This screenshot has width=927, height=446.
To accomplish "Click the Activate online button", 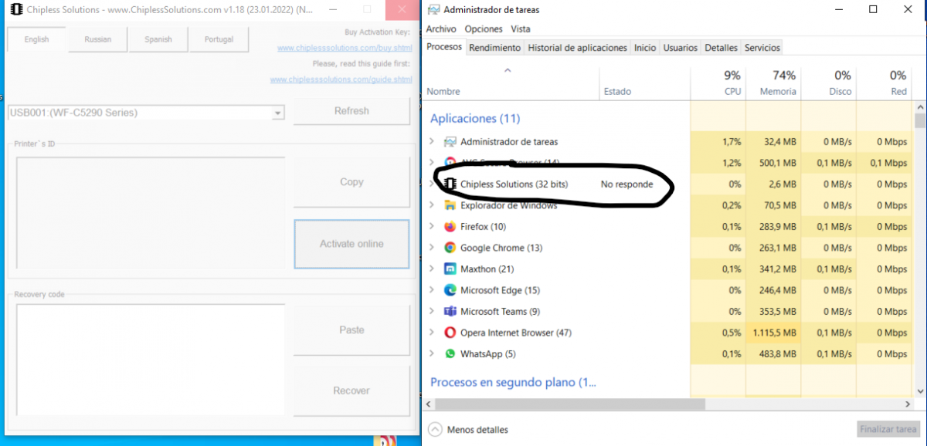I will [x=351, y=244].
